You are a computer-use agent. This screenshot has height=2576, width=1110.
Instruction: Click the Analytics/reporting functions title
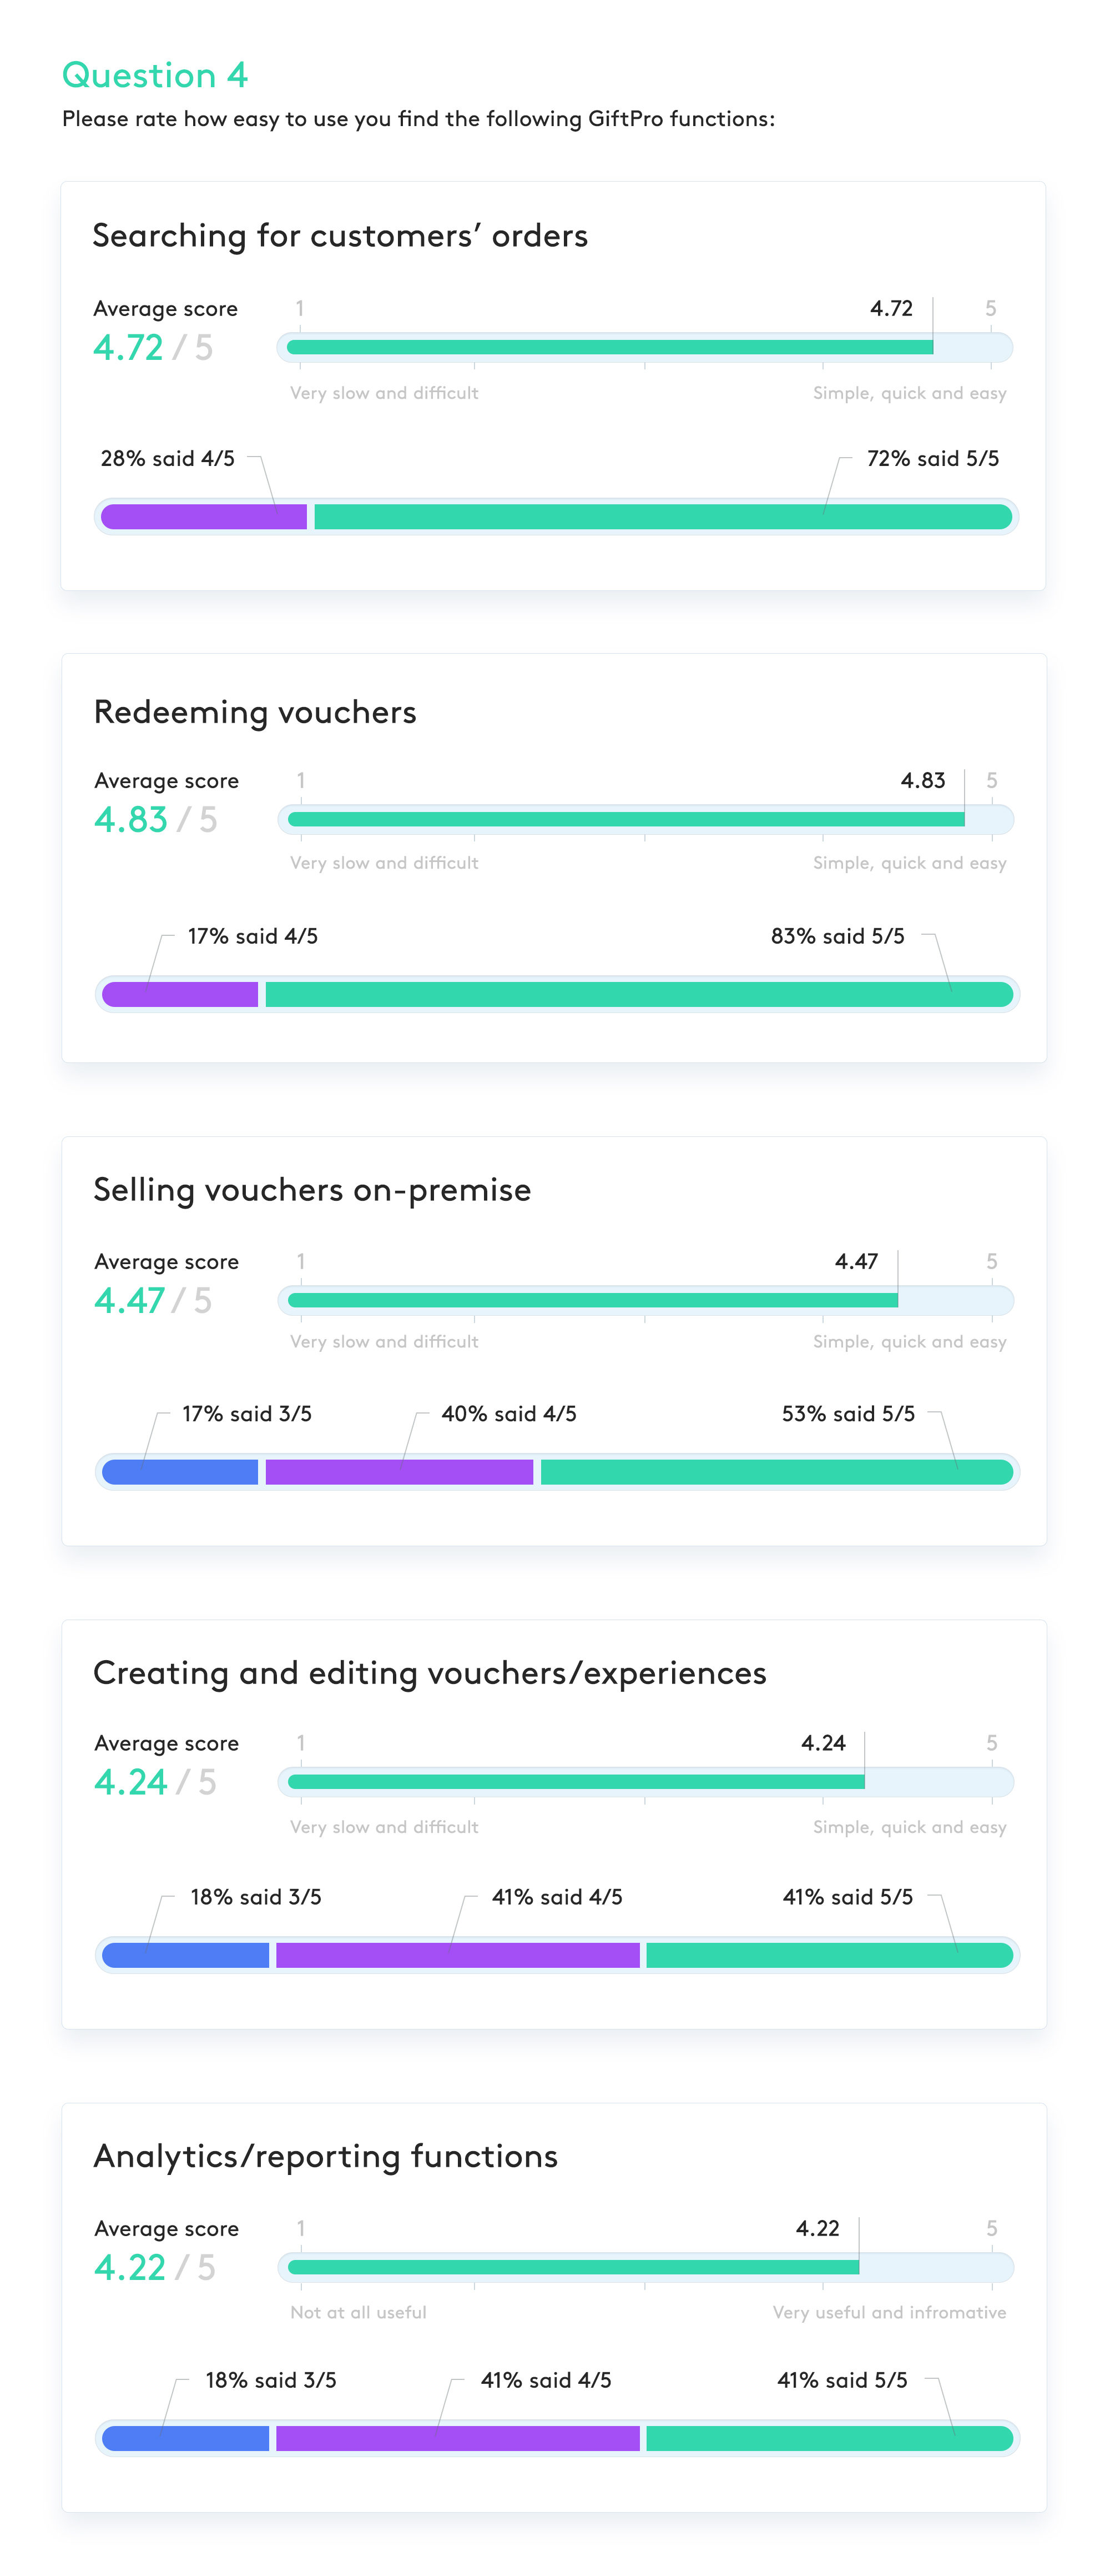click(326, 2157)
